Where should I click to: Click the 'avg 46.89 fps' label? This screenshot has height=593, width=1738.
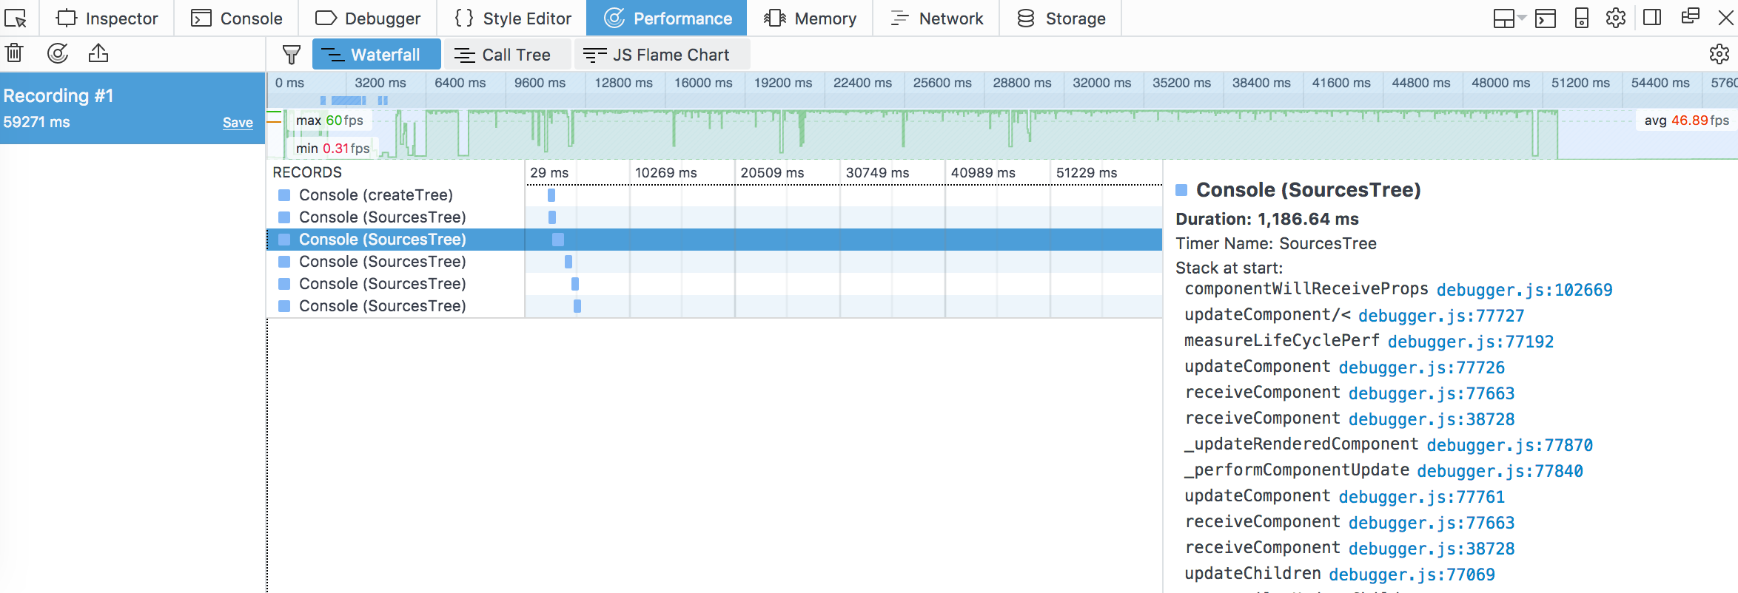pos(1686,121)
